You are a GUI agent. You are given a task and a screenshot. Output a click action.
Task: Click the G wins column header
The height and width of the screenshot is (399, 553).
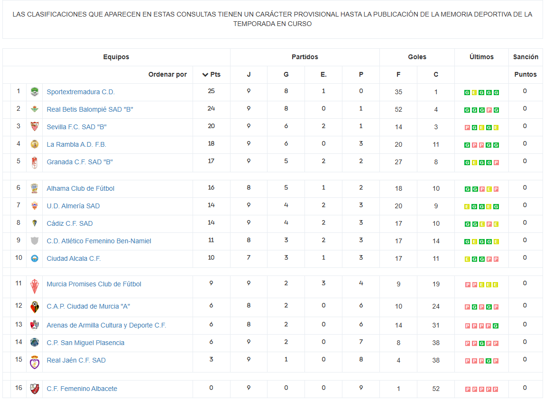[286, 75]
